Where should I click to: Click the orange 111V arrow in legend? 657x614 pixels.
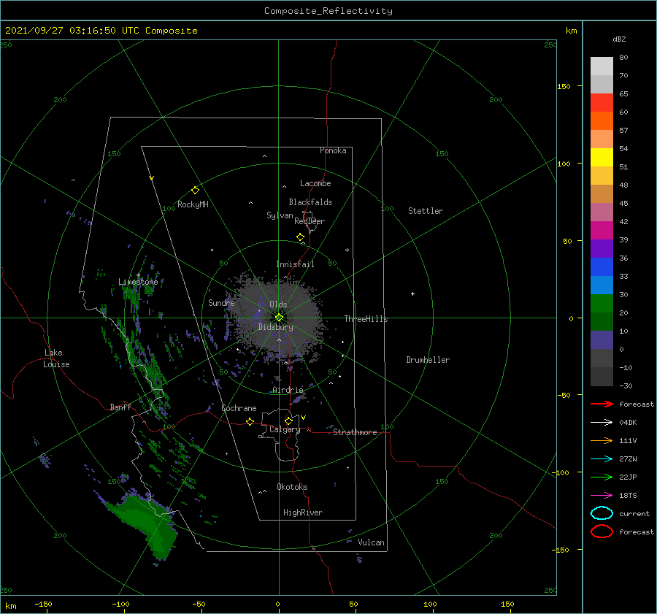coord(602,440)
